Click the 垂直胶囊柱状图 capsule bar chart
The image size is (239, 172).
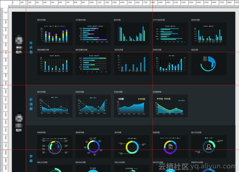(x=55, y=64)
